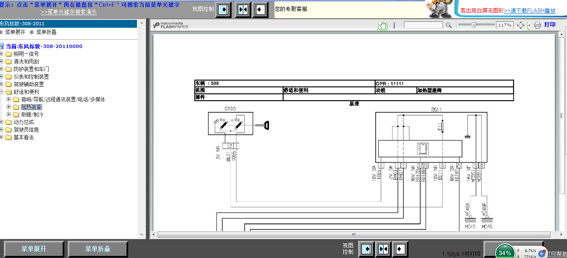Expand the 取暖/制冷 tree node
Screen dimensions: 567x258
(x=9, y=114)
